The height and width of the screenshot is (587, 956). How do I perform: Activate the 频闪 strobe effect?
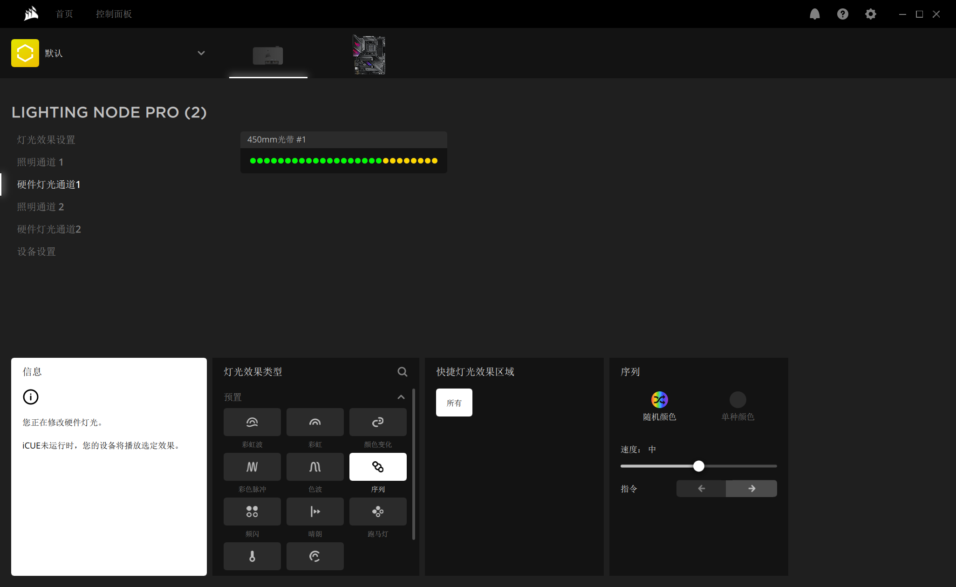coord(252,511)
